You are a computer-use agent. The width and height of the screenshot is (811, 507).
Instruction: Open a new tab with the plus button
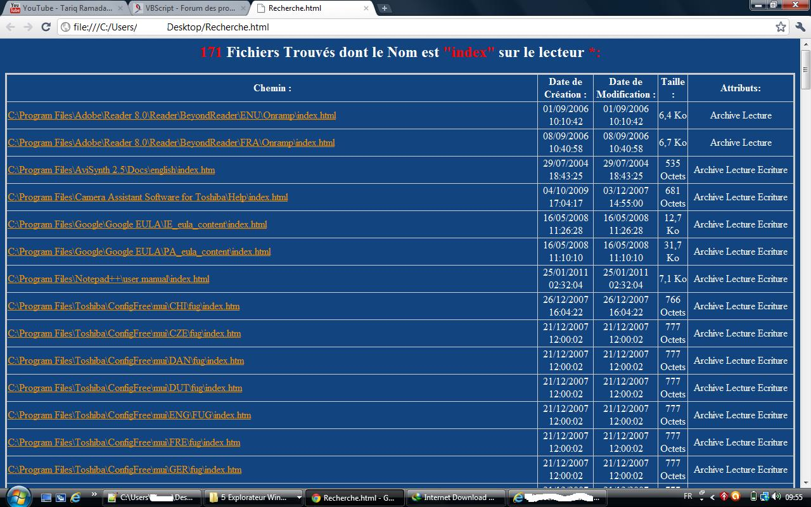(385, 8)
